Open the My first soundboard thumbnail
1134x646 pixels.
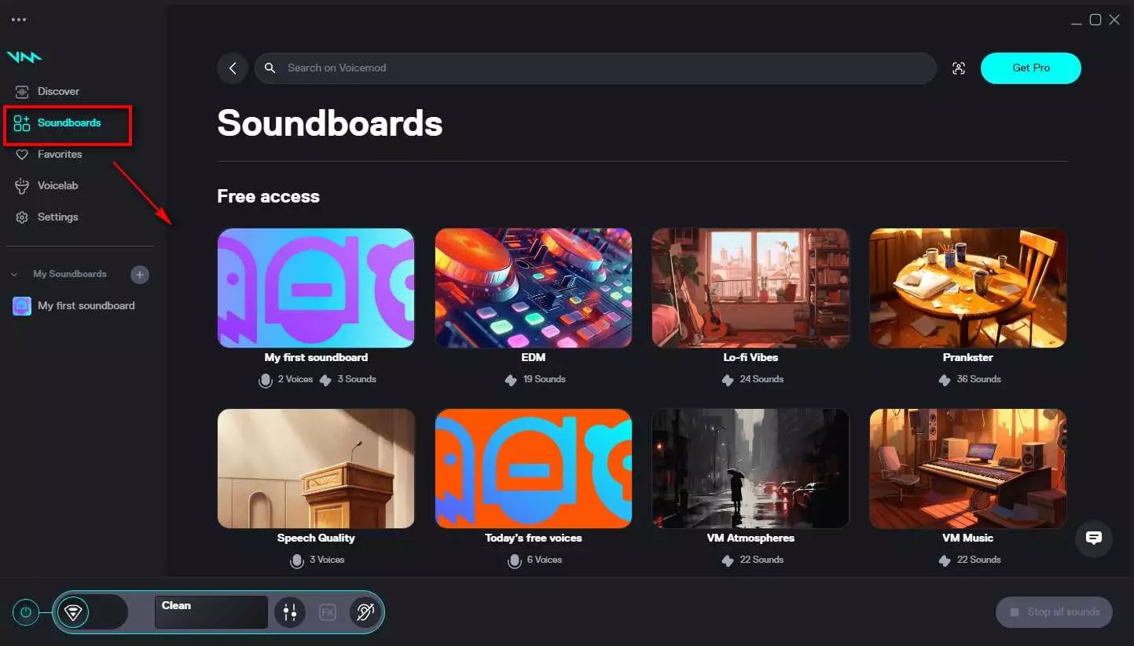click(x=316, y=288)
